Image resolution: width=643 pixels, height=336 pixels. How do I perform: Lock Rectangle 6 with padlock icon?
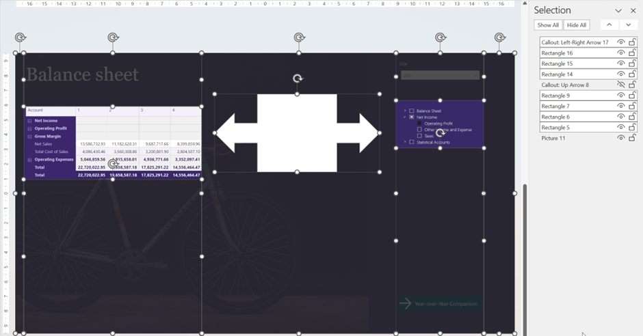pos(632,116)
